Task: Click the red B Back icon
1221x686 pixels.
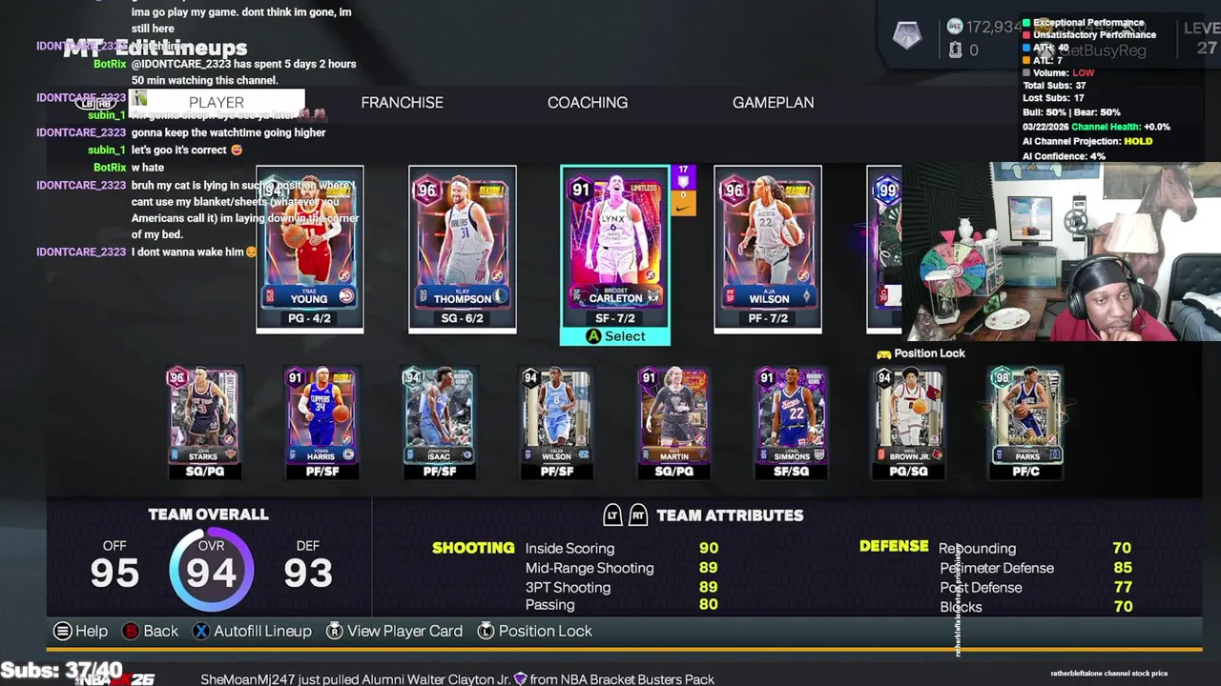Action: 130,631
